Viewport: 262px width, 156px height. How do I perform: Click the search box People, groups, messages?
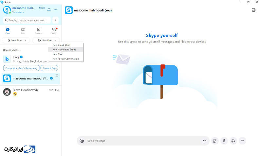pyautogui.click(x=27, y=20)
